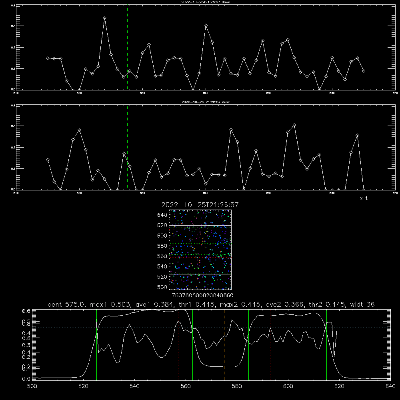Click bottom plot x-axis label 600
This screenshot has width=400, height=400.
pos(288,386)
